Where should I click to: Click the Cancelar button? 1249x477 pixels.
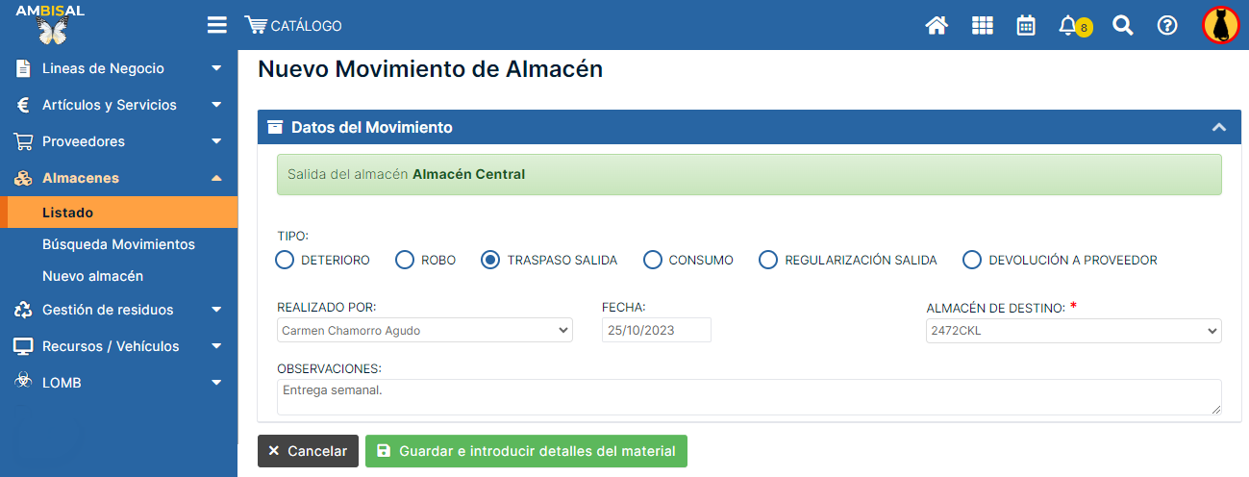pyautogui.click(x=308, y=451)
